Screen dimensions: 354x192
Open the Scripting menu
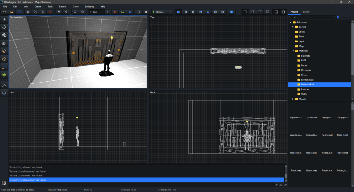[x=89, y=6]
